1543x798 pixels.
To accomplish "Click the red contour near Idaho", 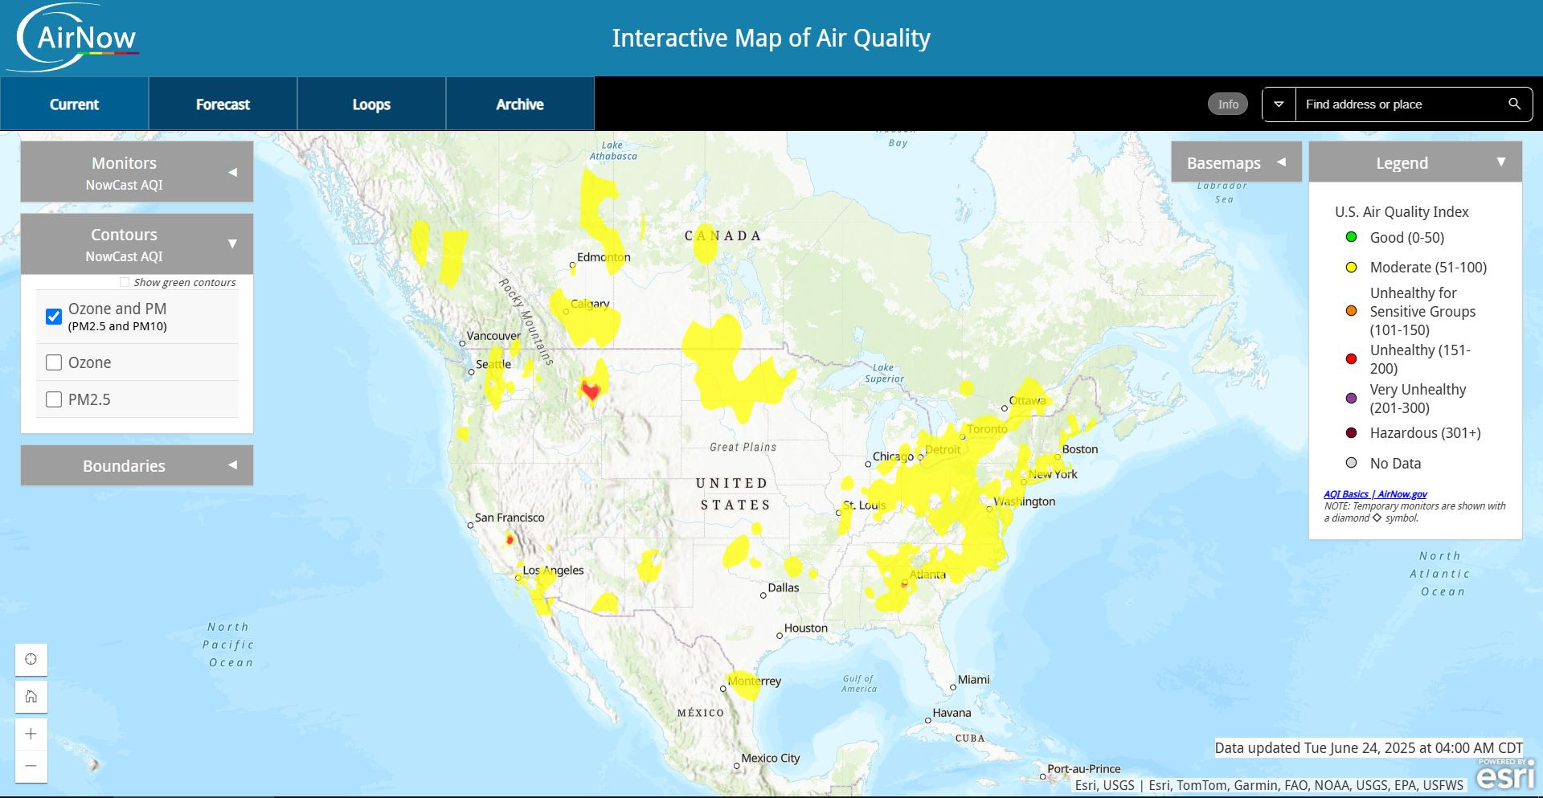I will [591, 391].
